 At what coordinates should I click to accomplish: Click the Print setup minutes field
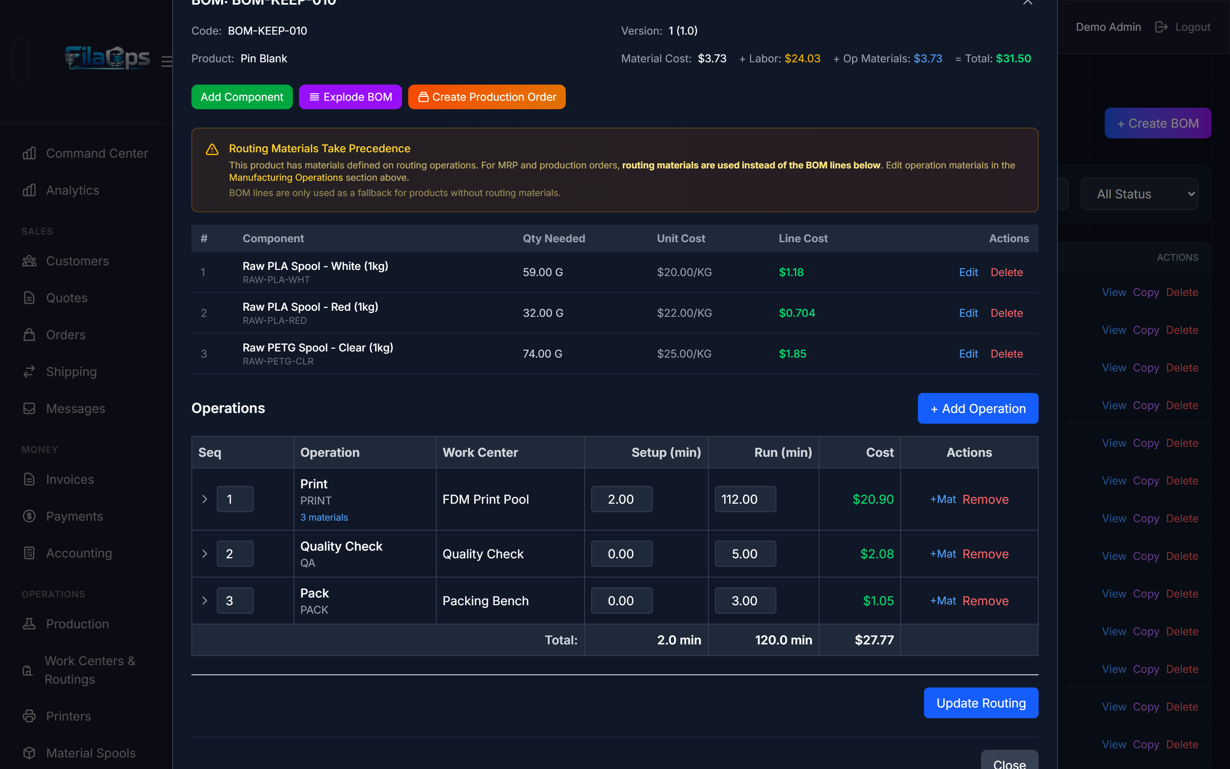tap(621, 499)
